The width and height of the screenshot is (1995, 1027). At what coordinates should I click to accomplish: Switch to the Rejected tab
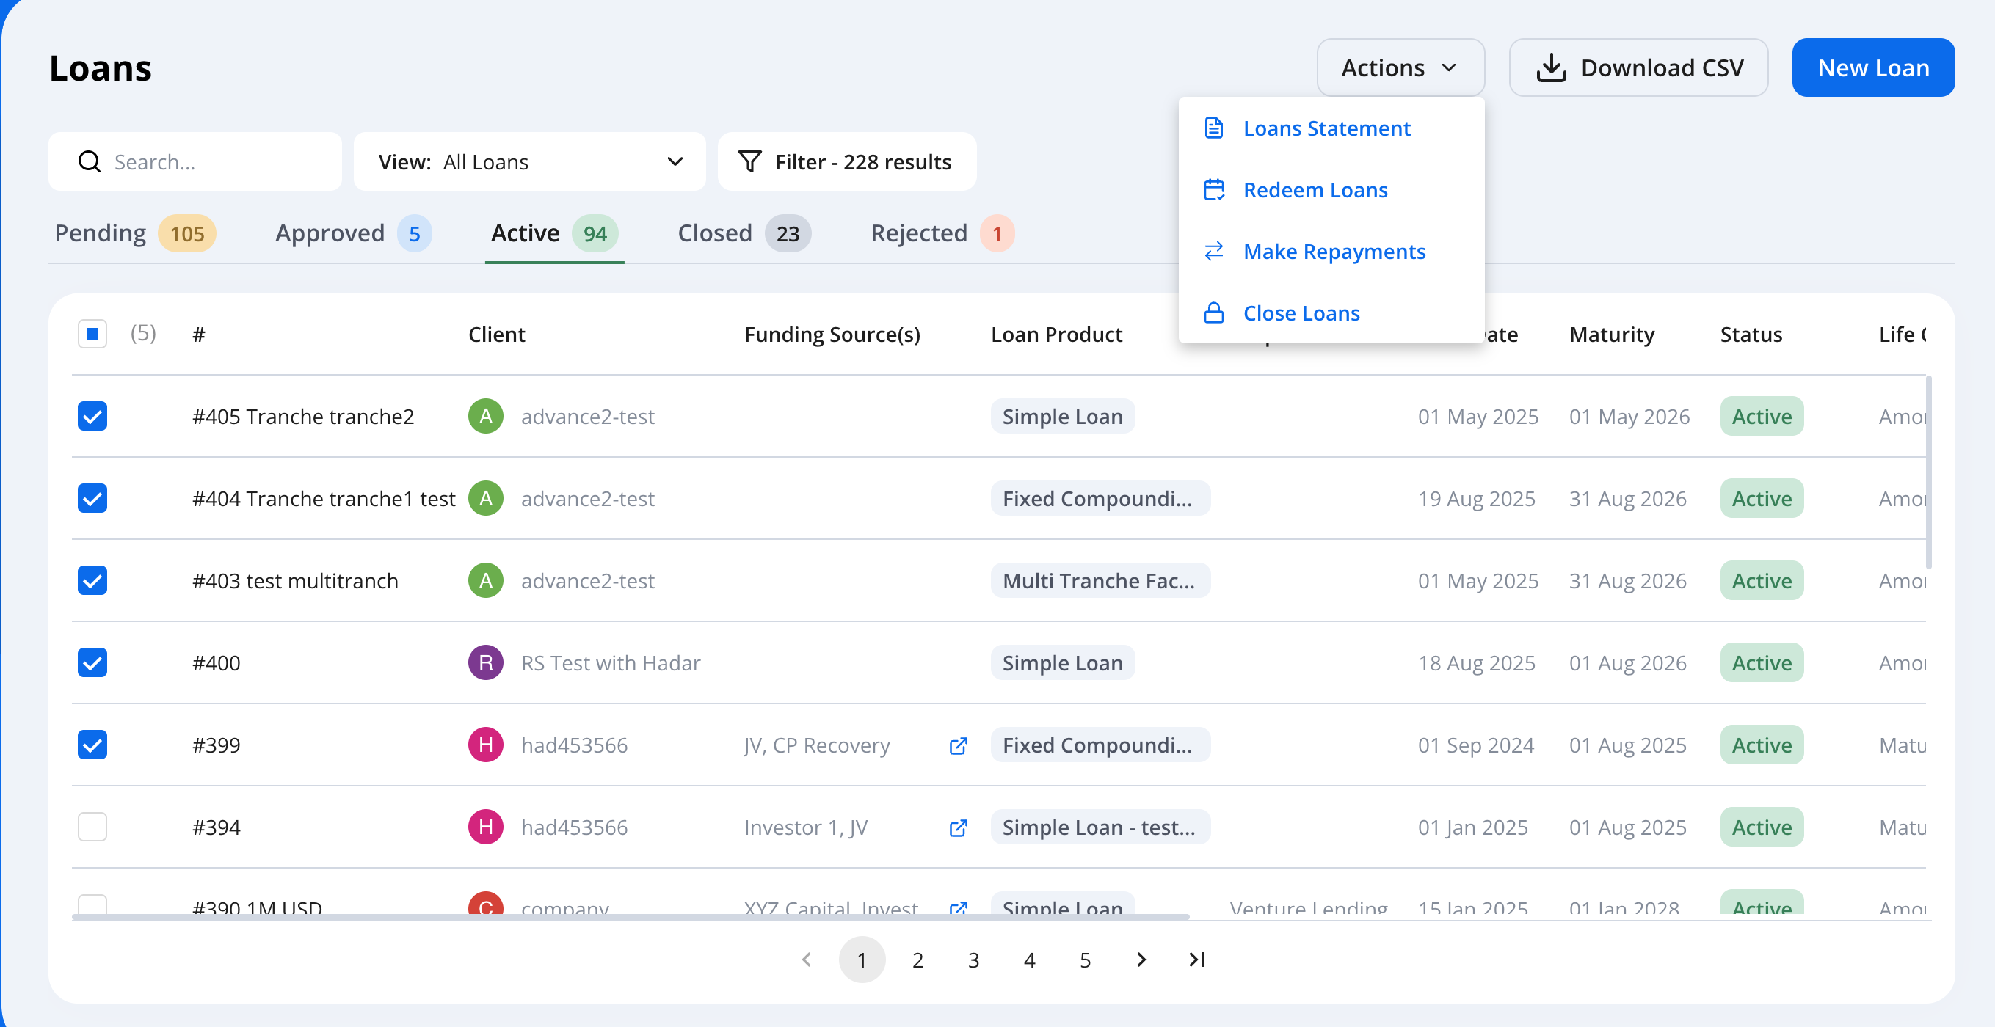(942, 233)
